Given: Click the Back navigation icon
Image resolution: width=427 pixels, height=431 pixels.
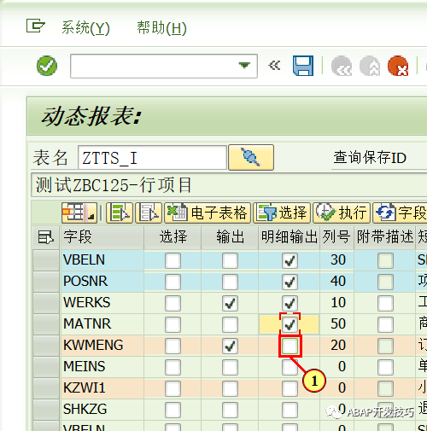Looking at the screenshot, I should tap(342, 66).
